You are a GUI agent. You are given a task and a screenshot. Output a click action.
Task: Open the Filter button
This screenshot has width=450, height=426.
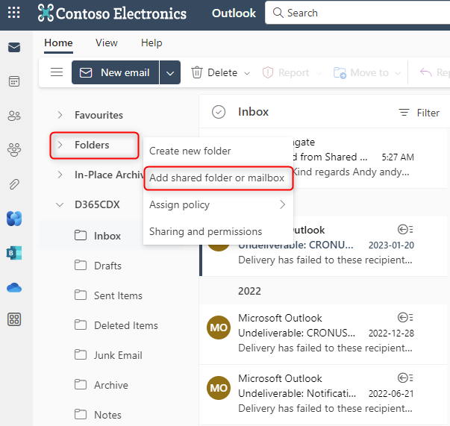tap(419, 113)
